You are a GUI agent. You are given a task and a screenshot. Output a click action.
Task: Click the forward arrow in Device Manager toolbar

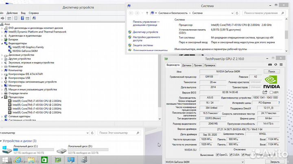(2, 18)
